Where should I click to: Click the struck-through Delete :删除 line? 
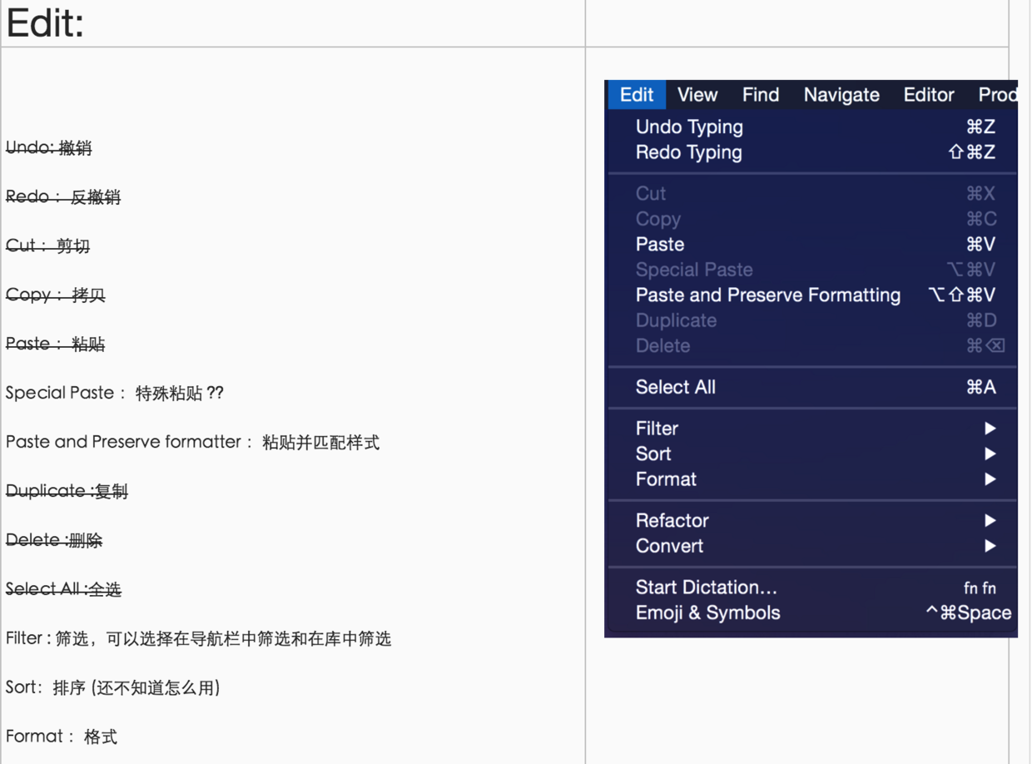tap(54, 540)
